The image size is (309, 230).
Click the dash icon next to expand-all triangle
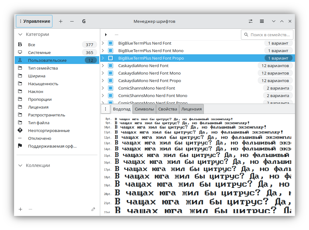point(116,35)
